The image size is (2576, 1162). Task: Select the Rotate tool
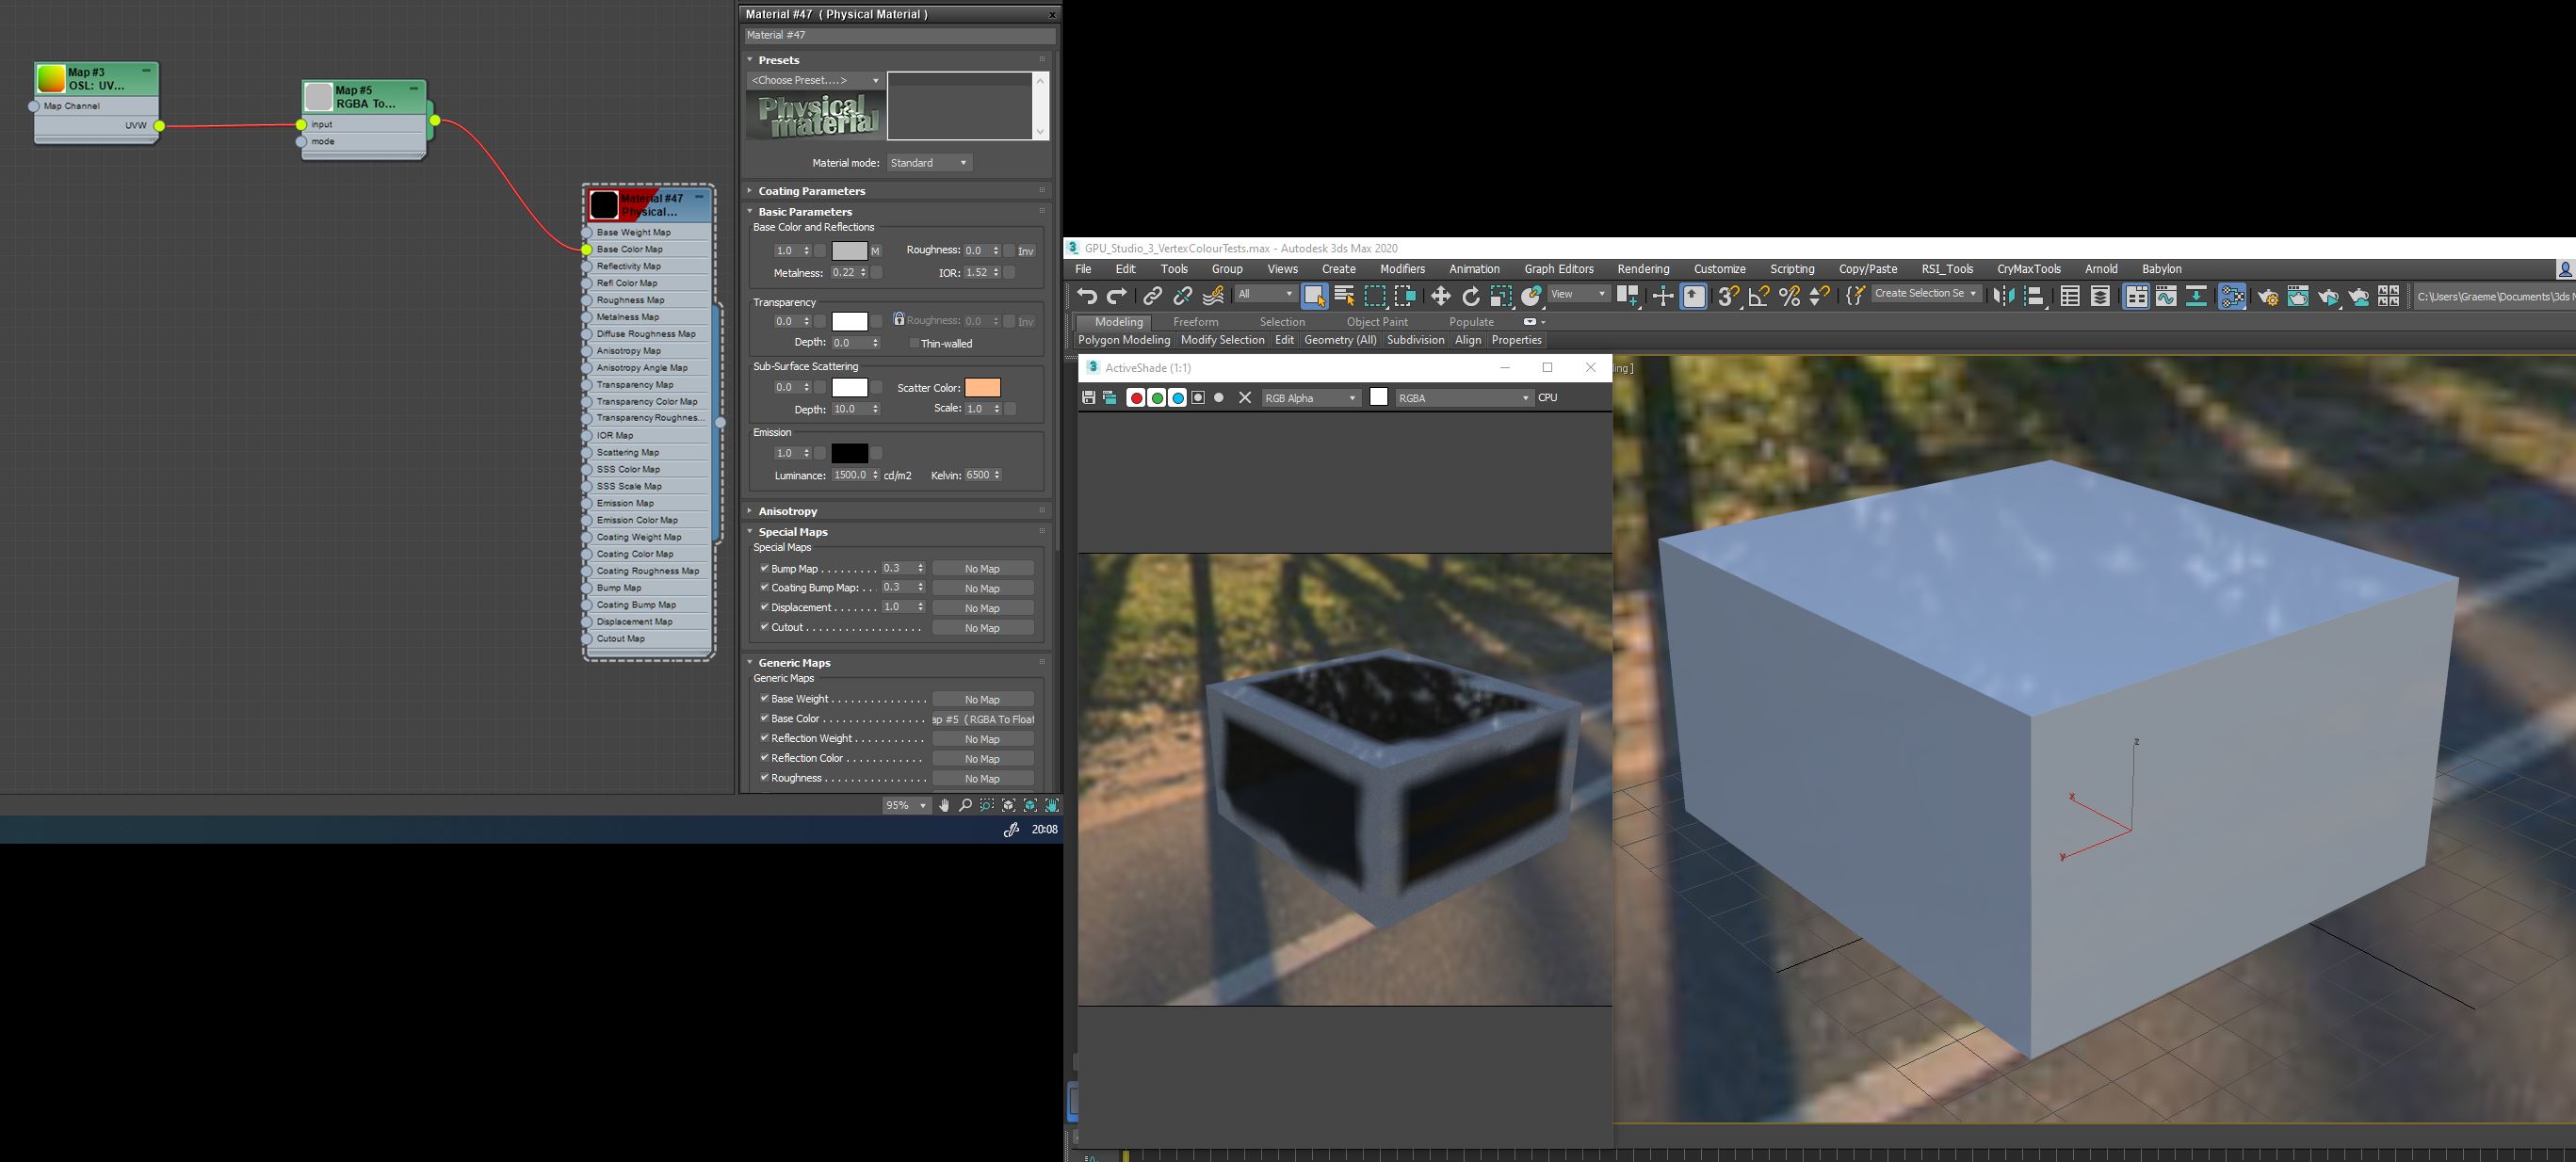pos(1470,296)
